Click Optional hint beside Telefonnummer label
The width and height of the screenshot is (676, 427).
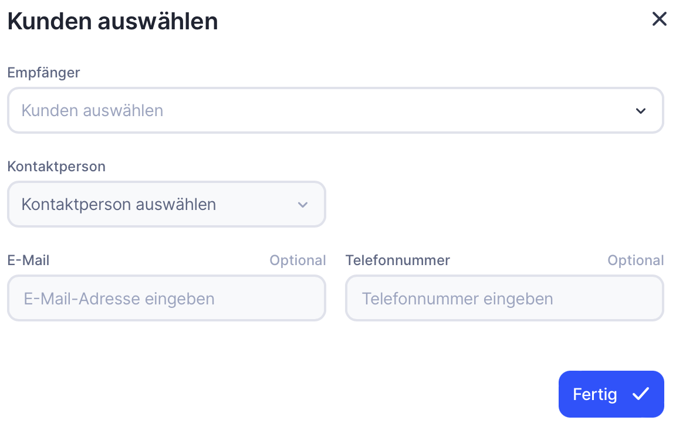(636, 260)
